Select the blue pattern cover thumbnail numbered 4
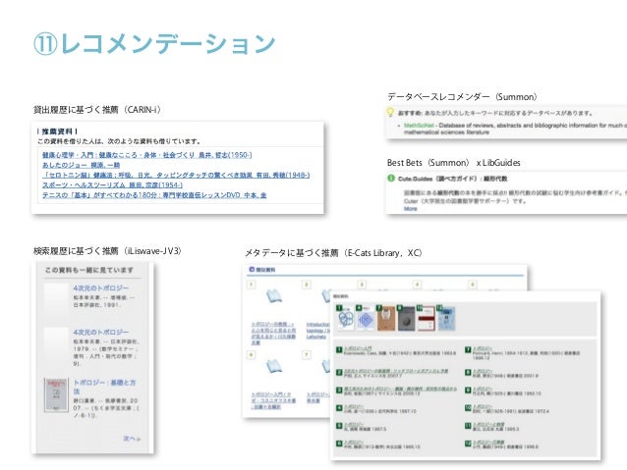 [366, 319]
